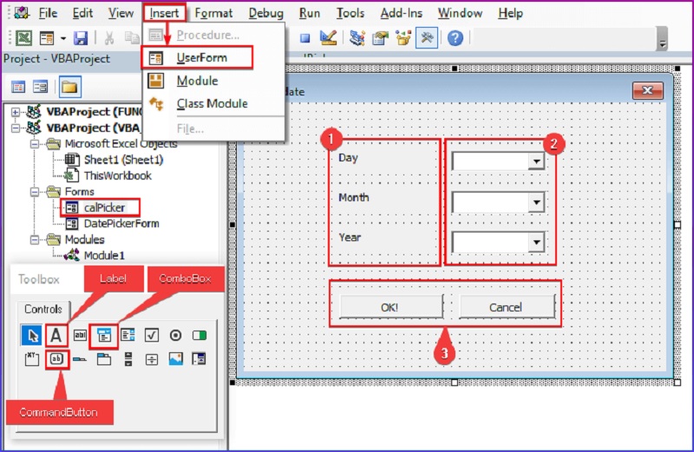Pick the CommandButton control in Toolbox
The width and height of the screenshot is (694, 452).
tap(56, 358)
